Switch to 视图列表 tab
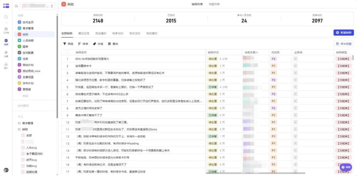Image resolution: width=357 pixels, height=176 pixels. (214, 4)
